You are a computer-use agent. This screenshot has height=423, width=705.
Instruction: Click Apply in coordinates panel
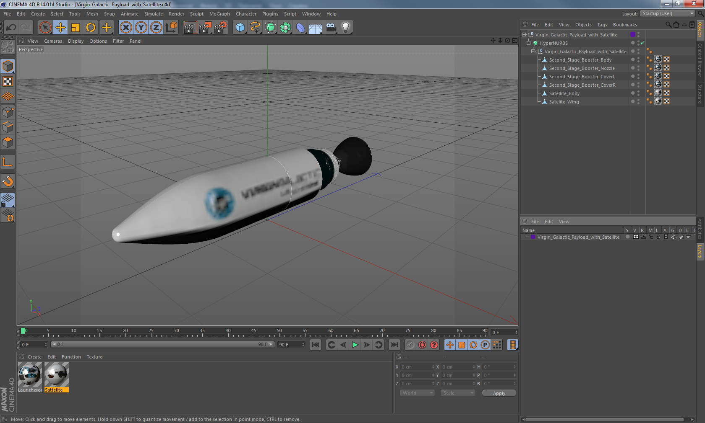pos(499,393)
